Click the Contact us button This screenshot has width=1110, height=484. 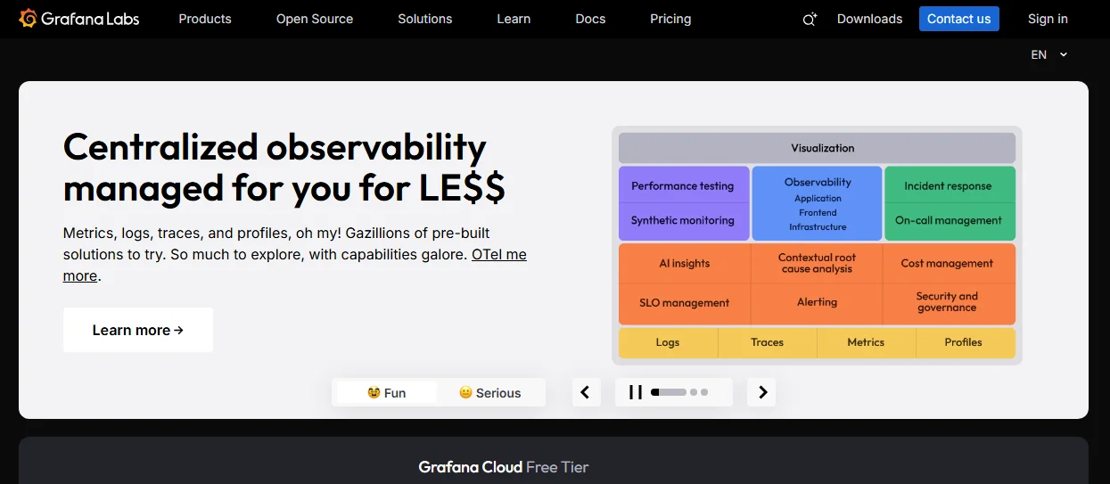[959, 19]
